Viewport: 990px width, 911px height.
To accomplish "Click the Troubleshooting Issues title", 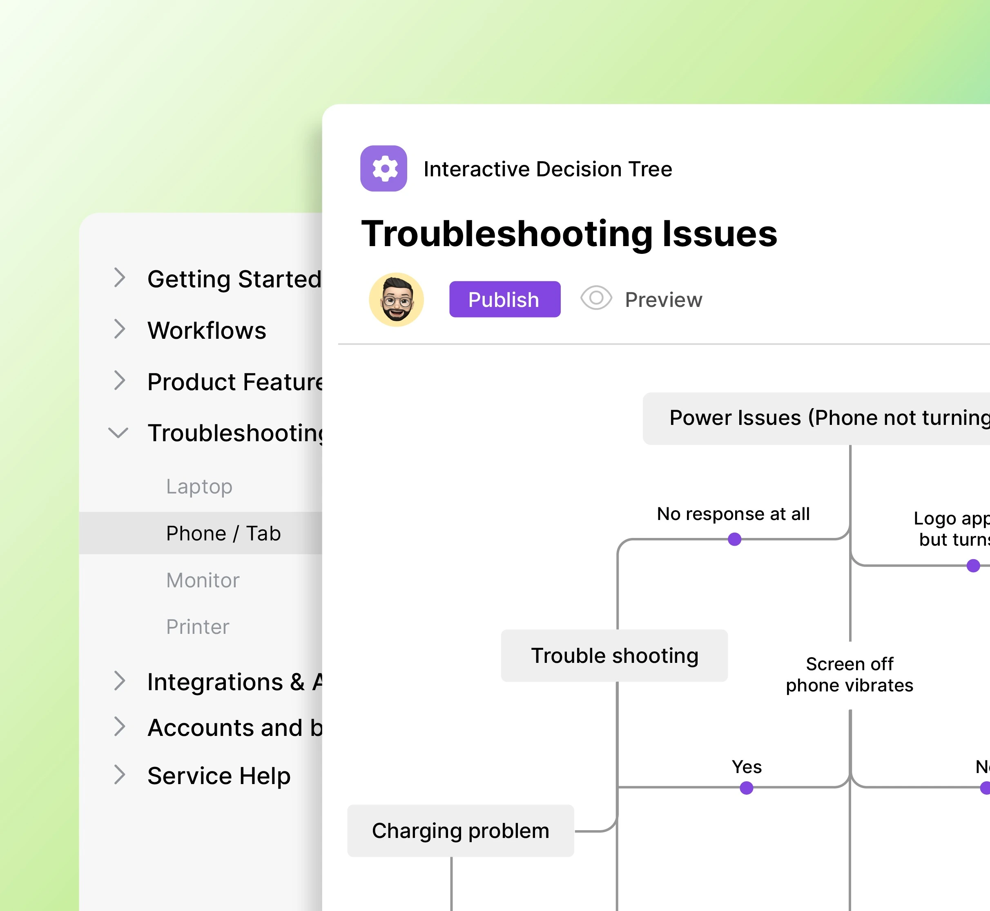I will click(569, 234).
